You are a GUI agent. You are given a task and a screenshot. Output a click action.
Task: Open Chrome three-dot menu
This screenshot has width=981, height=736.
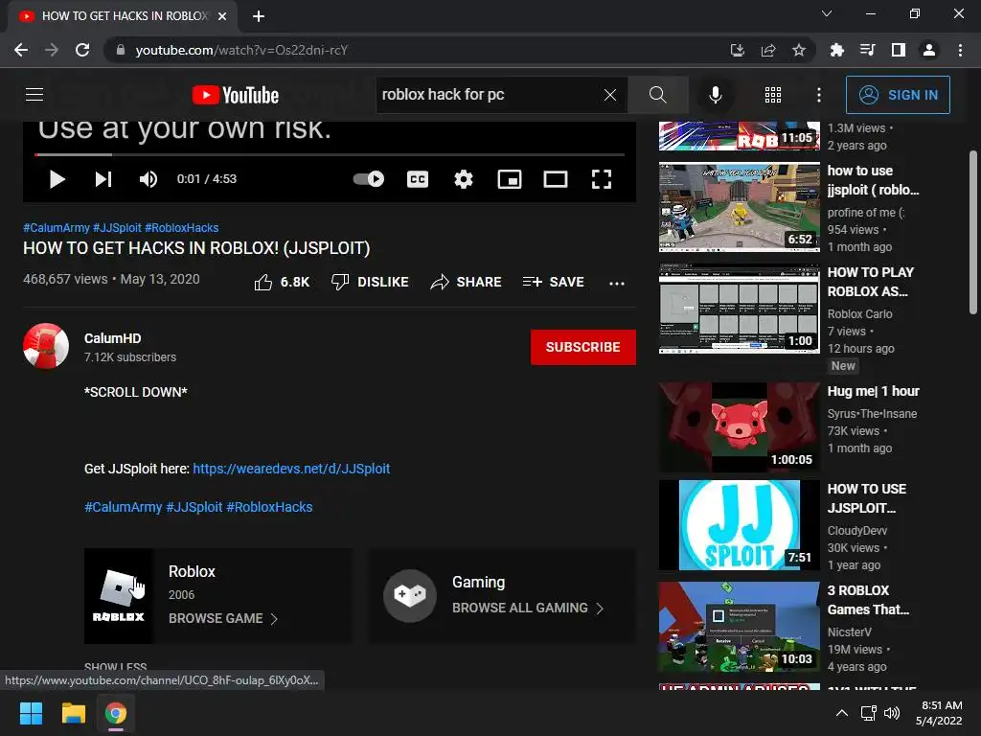pos(960,50)
